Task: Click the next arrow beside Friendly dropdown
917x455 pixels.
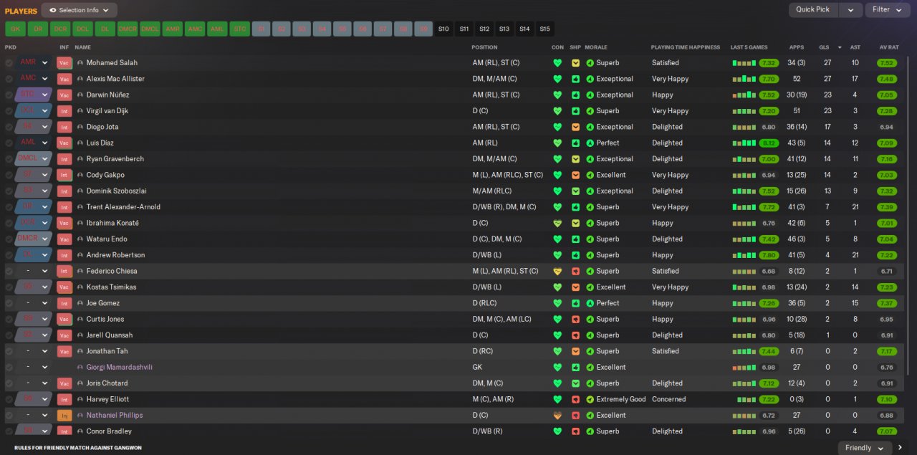Action: [901, 448]
